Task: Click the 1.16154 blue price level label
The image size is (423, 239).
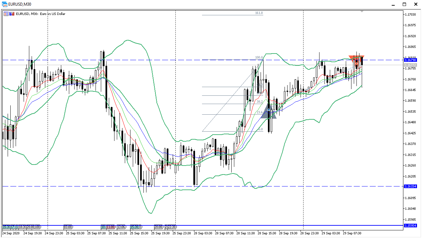Action: click(x=410, y=186)
